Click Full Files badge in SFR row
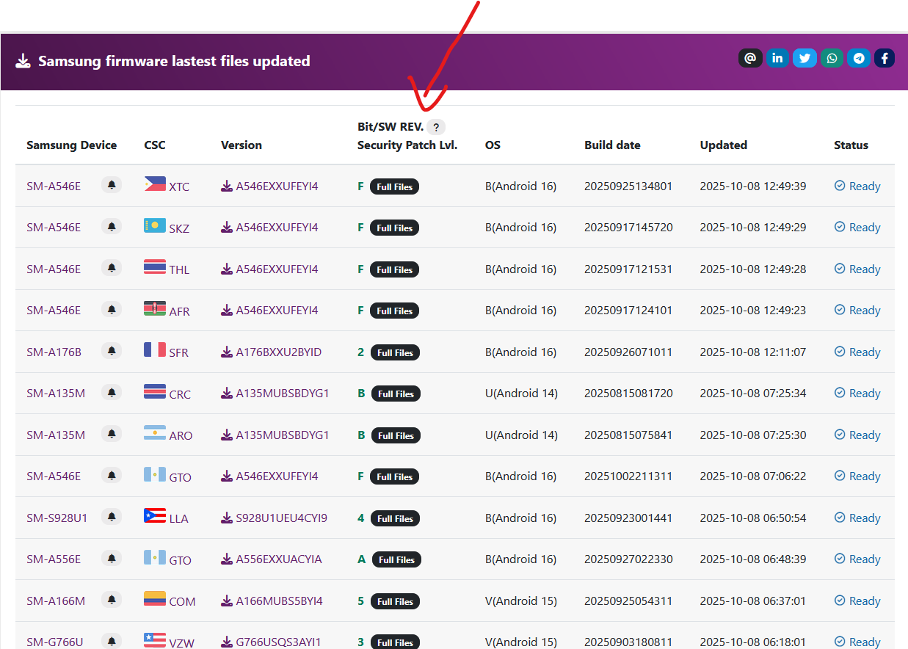The height and width of the screenshot is (649, 908). (x=395, y=353)
